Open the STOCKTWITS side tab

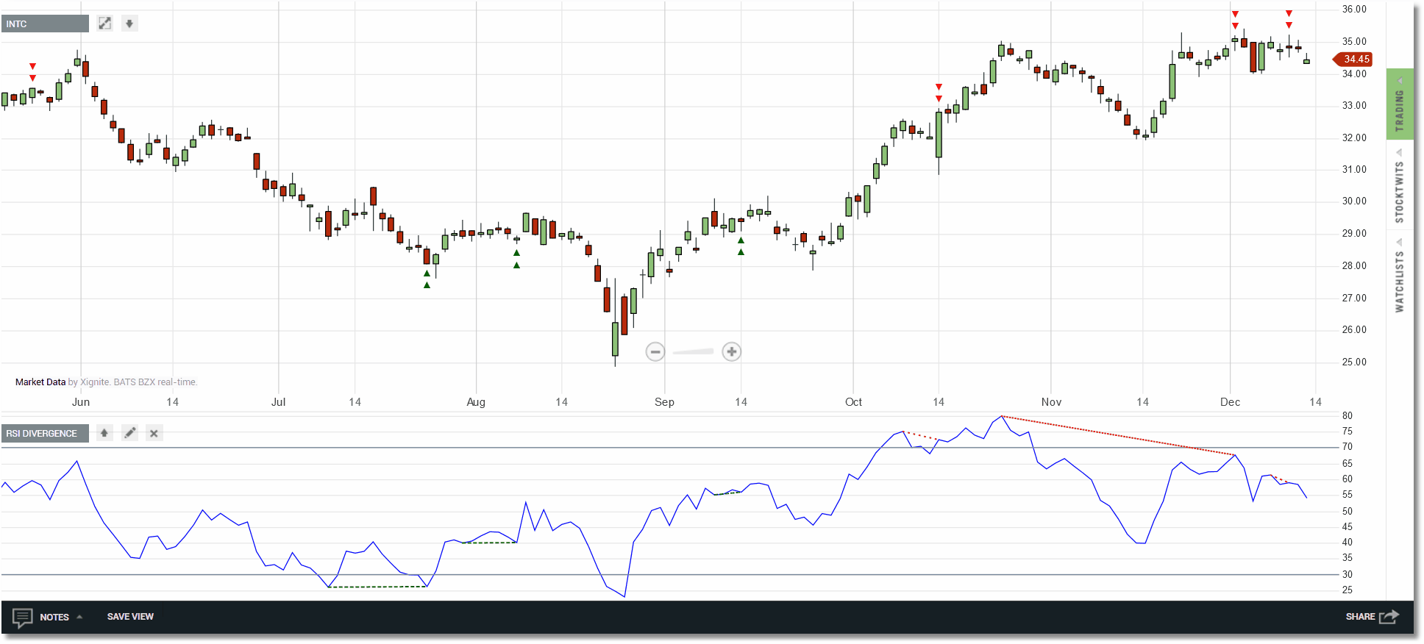pyautogui.click(x=1400, y=187)
